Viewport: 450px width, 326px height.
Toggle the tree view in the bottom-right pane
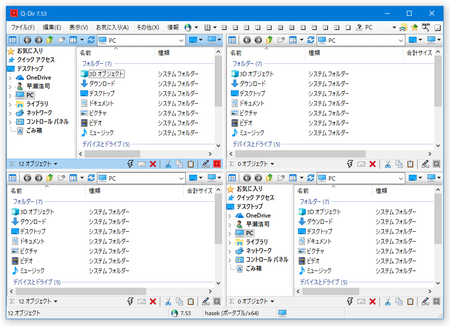click(232, 178)
